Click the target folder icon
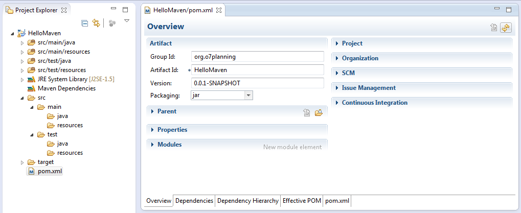The height and width of the screenshot is (213, 521). (x=31, y=162)
